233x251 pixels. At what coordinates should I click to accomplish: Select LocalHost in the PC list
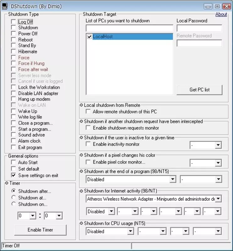click(x=133, y=36)
